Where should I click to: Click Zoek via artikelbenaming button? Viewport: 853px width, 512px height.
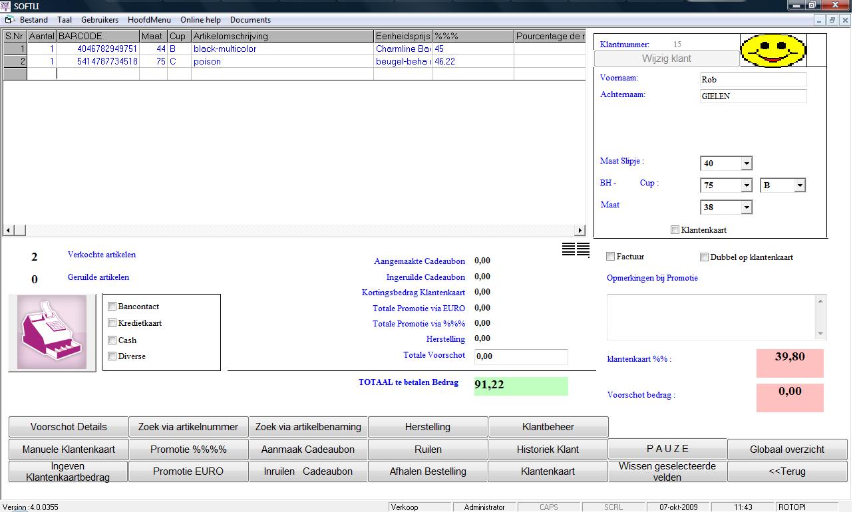[308, 427]
